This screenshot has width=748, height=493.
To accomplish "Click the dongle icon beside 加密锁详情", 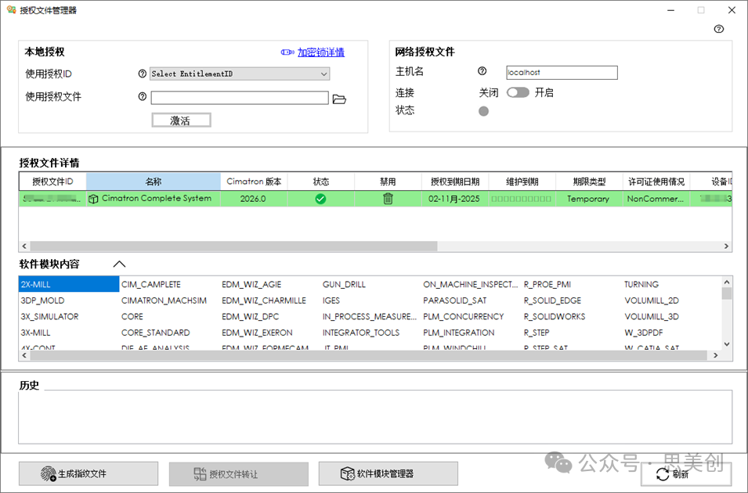I will (x=287, y=52).
